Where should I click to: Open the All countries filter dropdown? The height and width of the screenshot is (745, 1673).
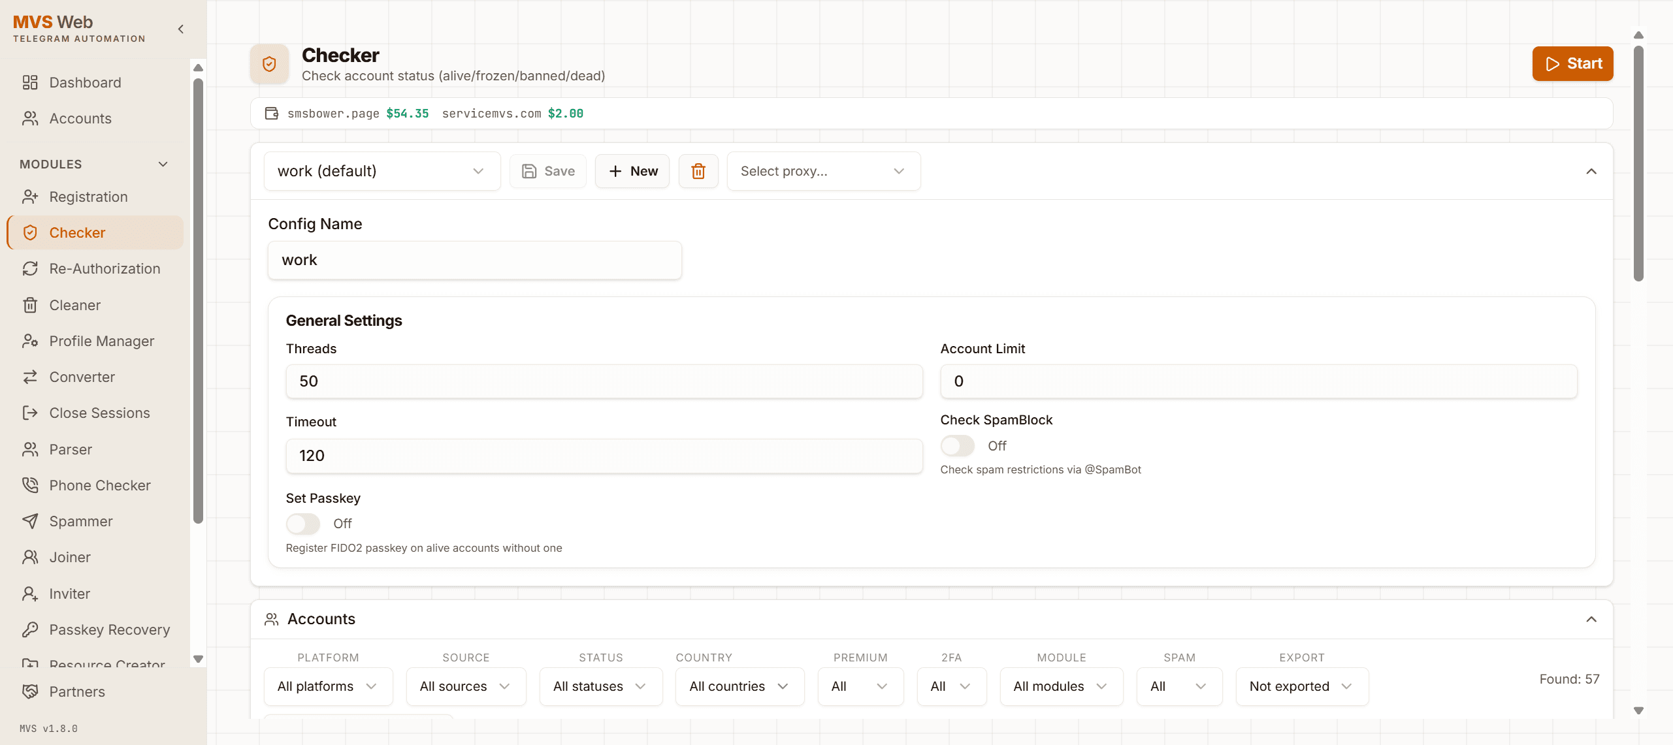click(739, 686)
